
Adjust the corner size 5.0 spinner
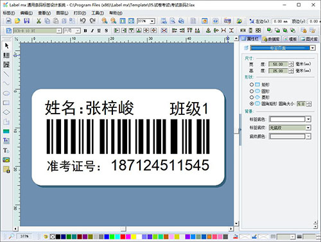[309, 104]
